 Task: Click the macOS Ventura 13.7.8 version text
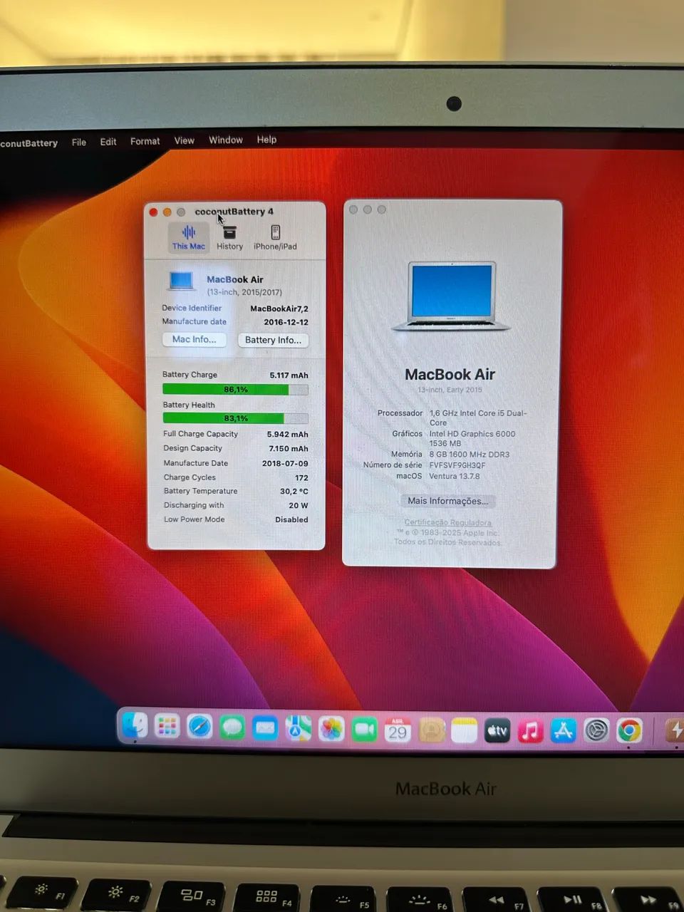(455, 476)
